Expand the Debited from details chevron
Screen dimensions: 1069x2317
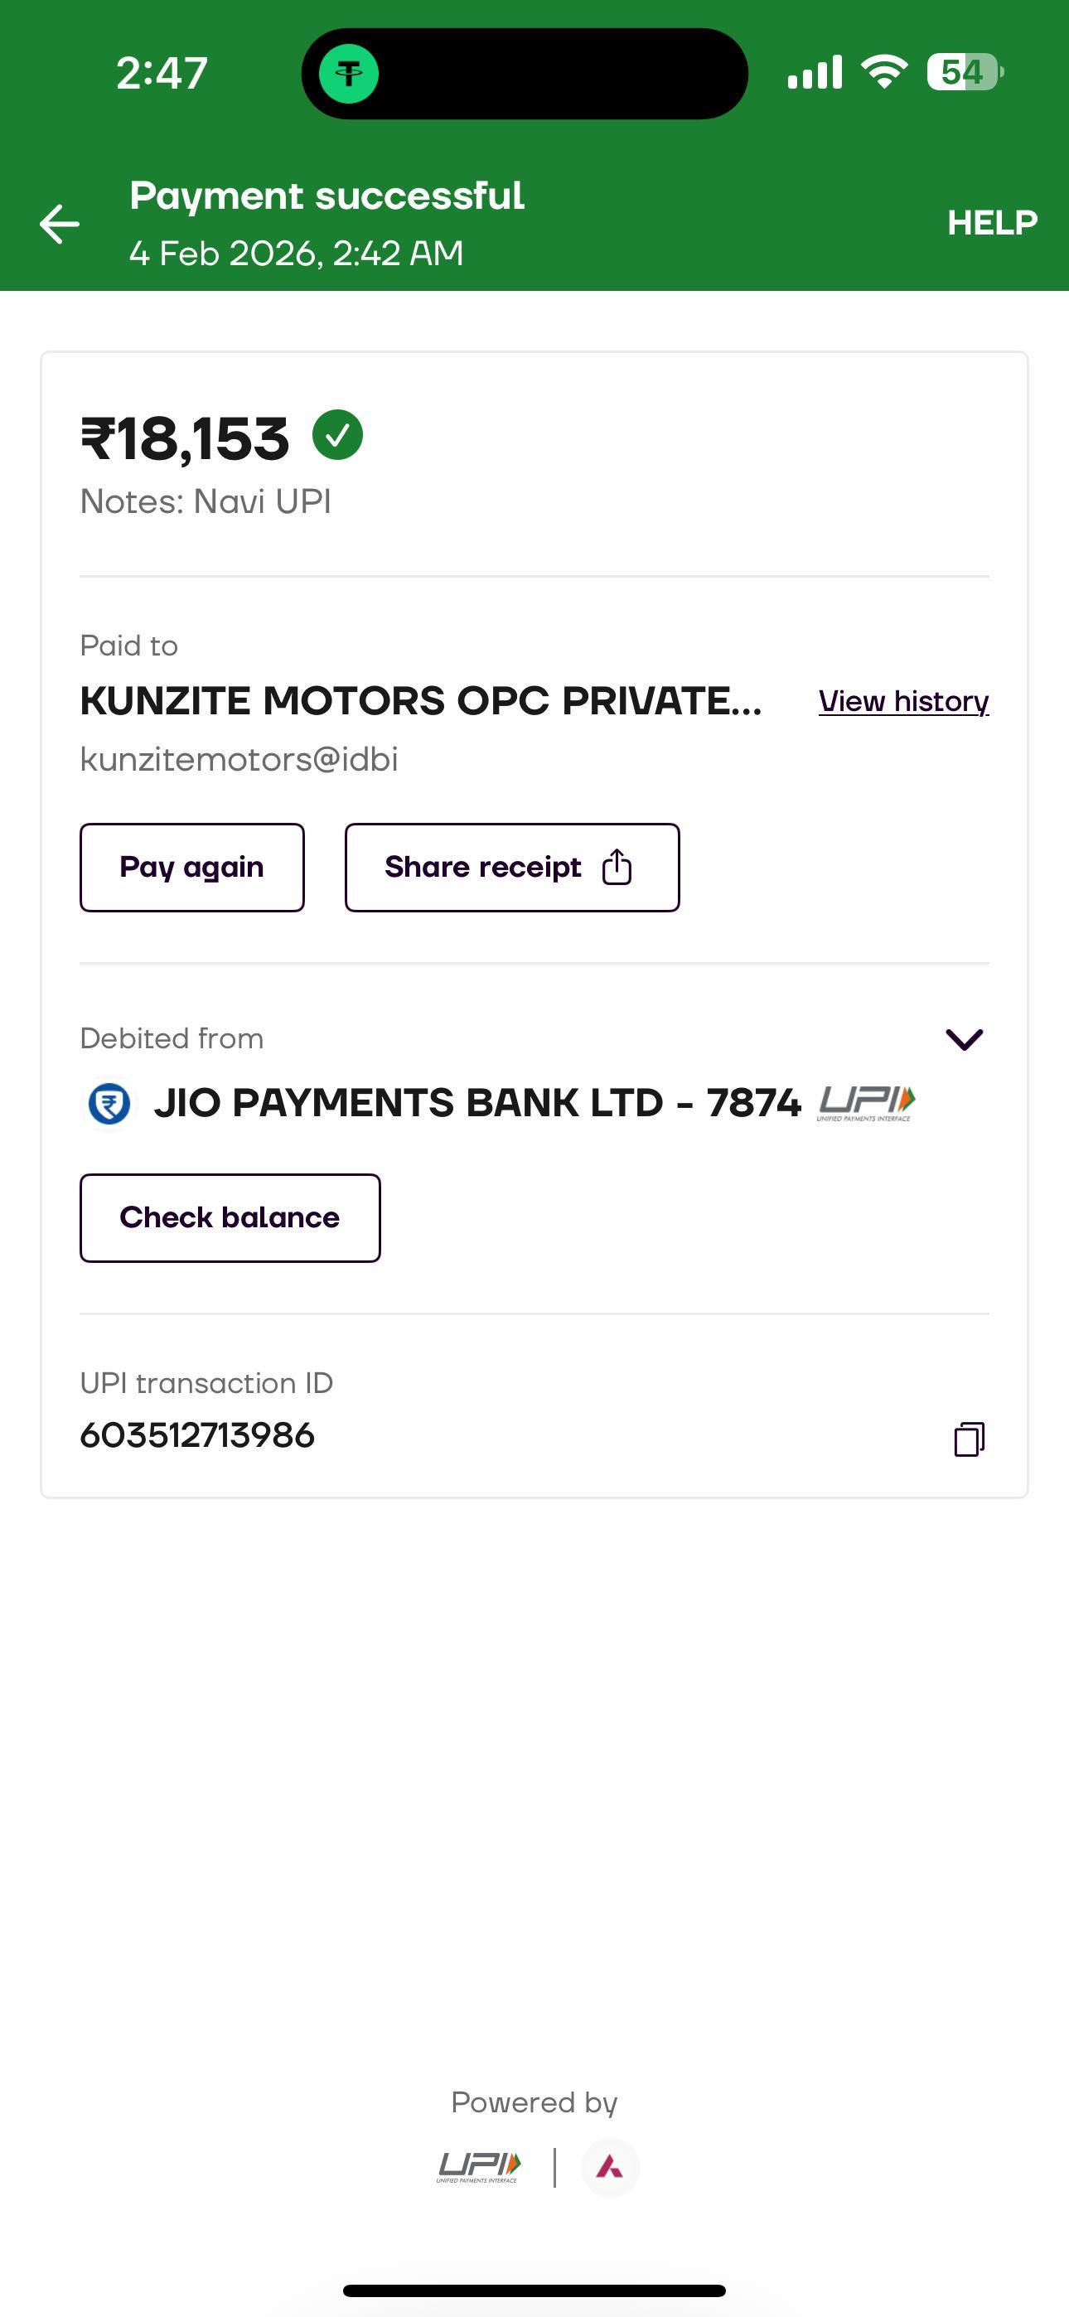(x=965, y=1040)
